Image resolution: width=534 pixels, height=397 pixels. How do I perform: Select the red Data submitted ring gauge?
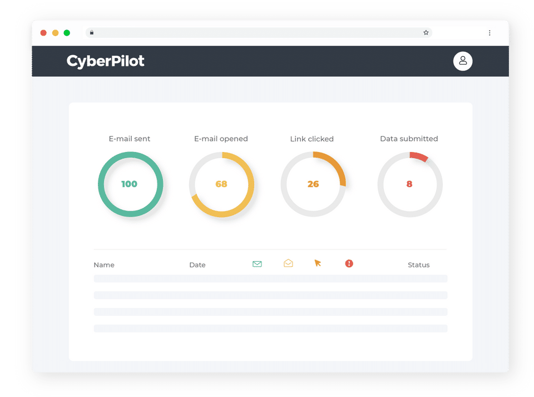[x=410, y=184]
